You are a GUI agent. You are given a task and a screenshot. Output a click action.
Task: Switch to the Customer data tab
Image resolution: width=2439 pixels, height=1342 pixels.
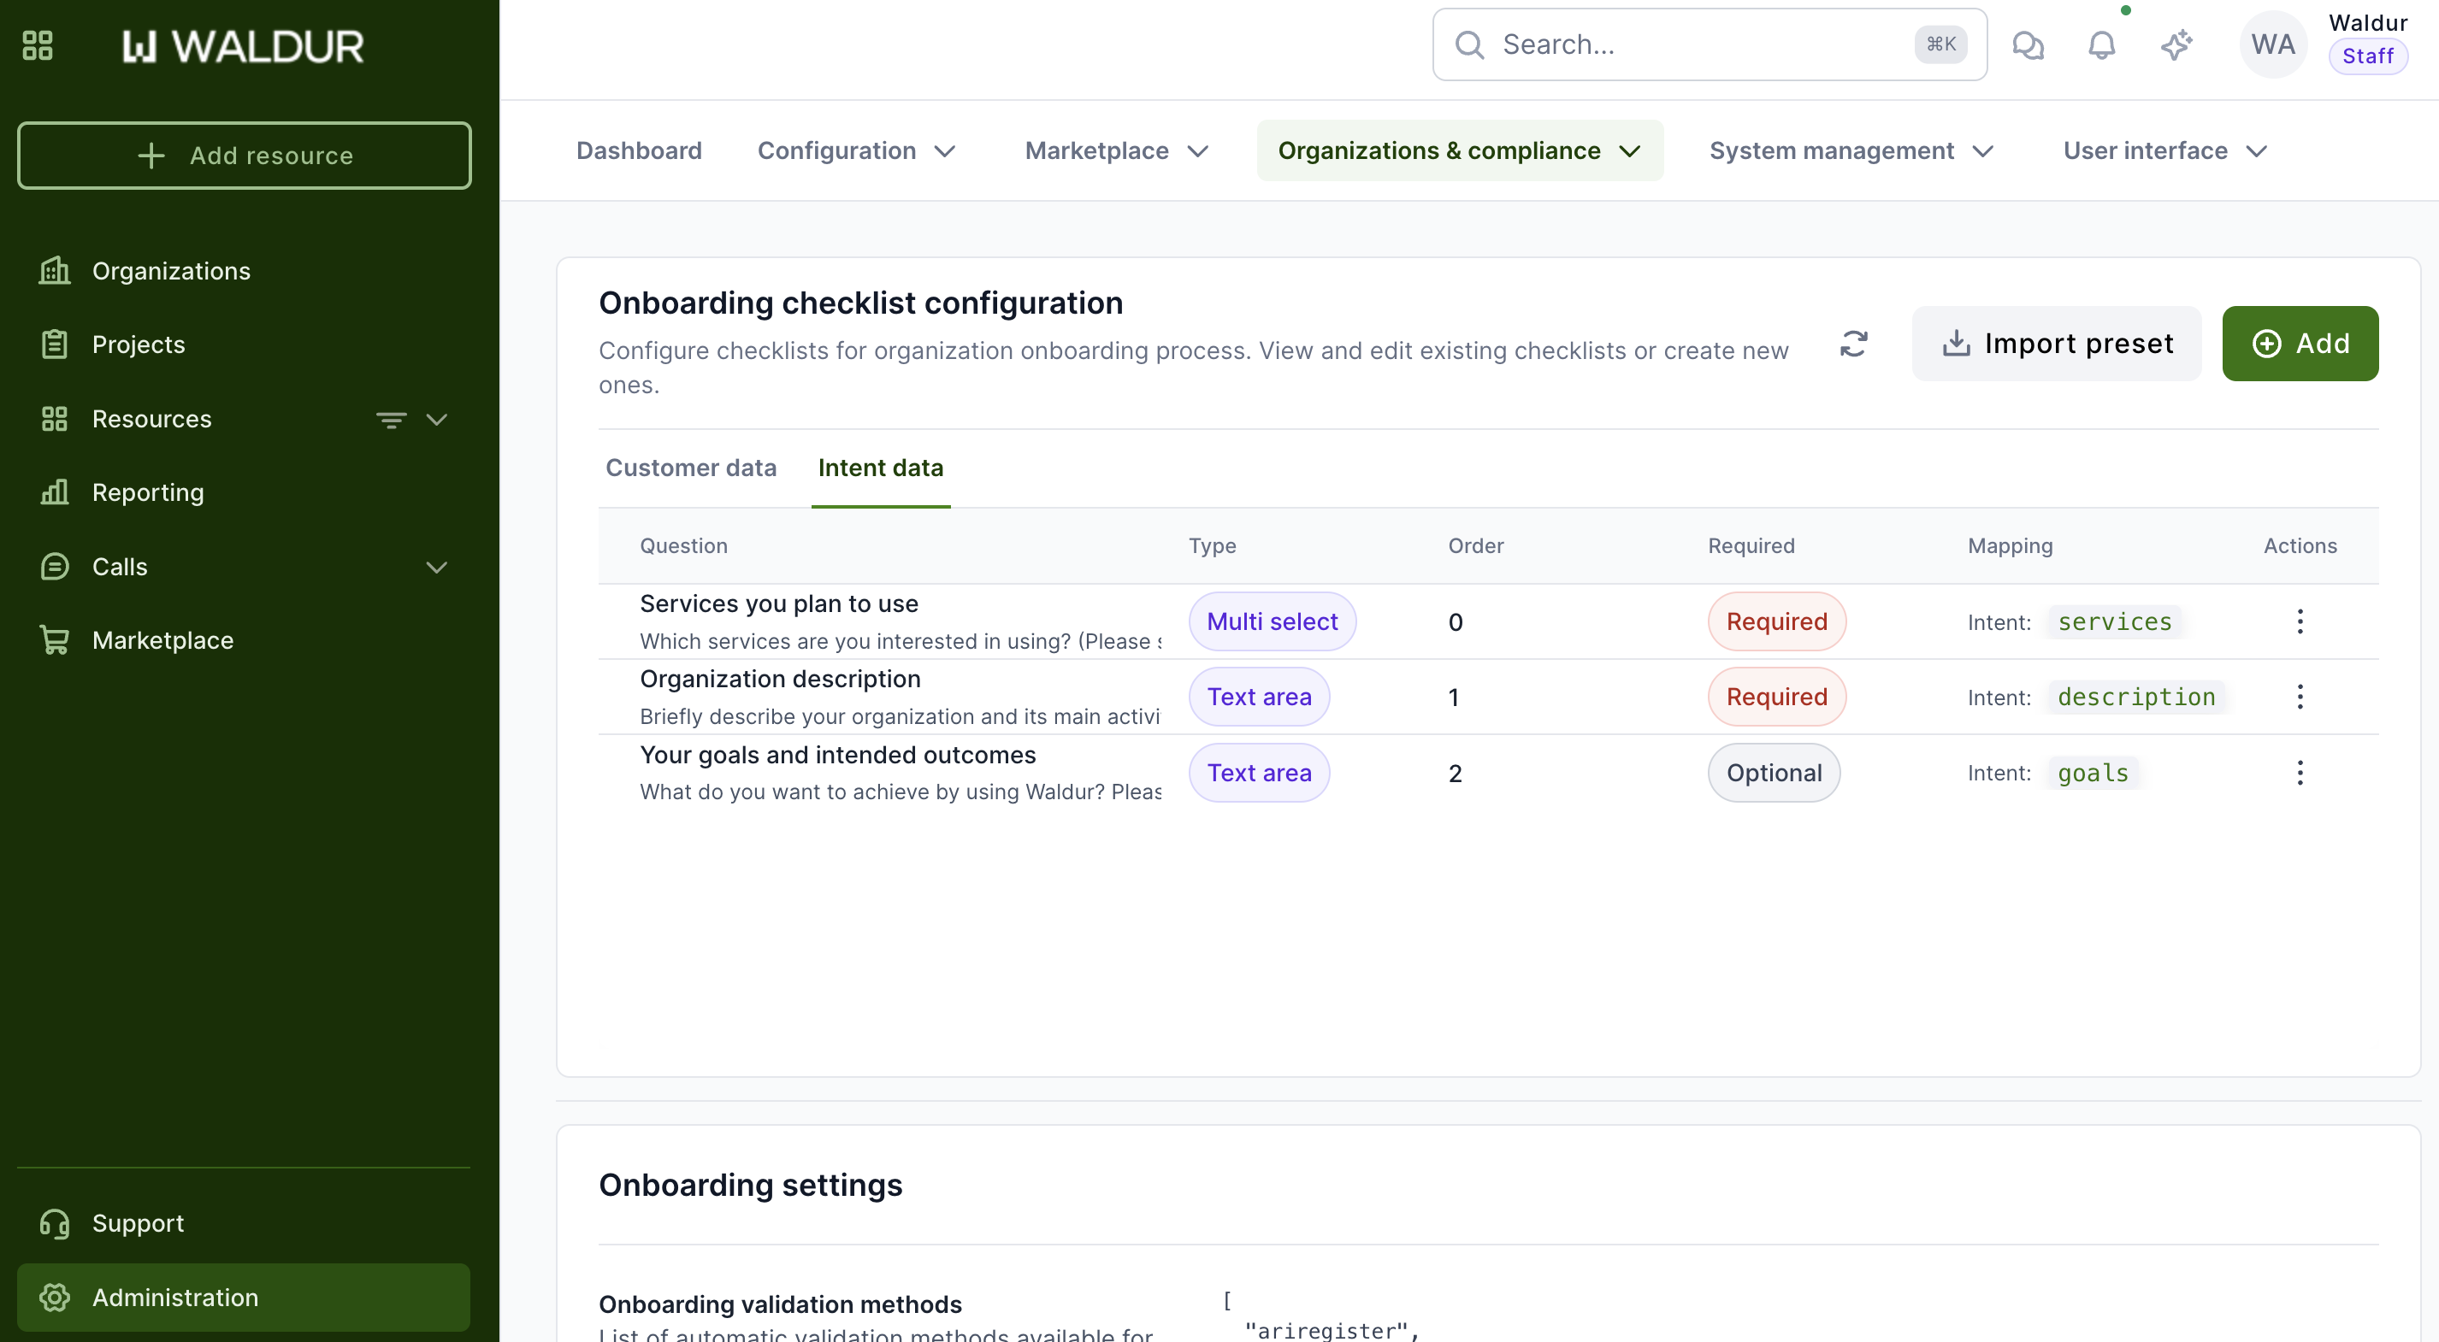pyautogui.click(x=690, y=468)
